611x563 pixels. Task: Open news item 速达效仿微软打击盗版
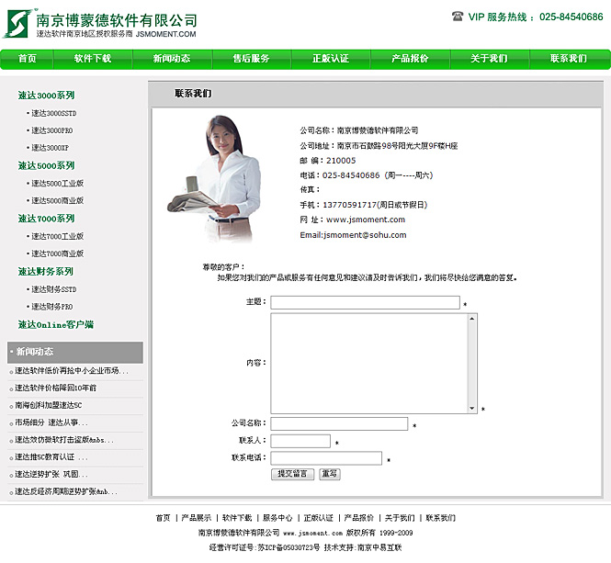click(x=64, y=440)
